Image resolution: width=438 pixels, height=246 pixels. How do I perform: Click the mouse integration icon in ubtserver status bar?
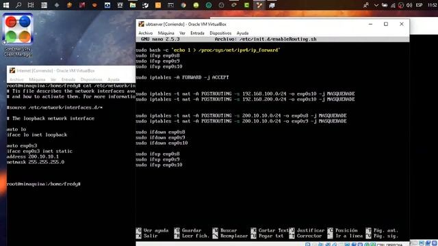click(367, 245)
